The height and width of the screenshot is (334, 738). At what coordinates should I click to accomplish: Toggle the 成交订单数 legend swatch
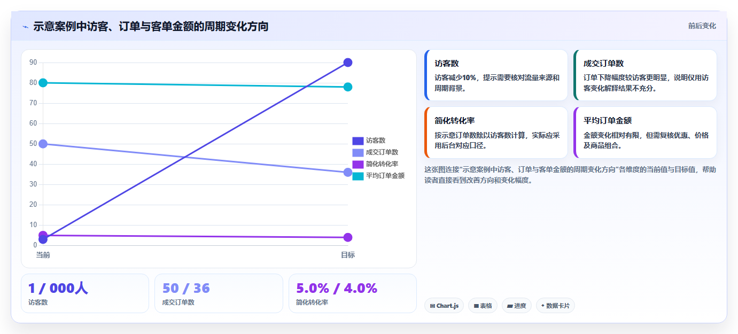(358, 152)
